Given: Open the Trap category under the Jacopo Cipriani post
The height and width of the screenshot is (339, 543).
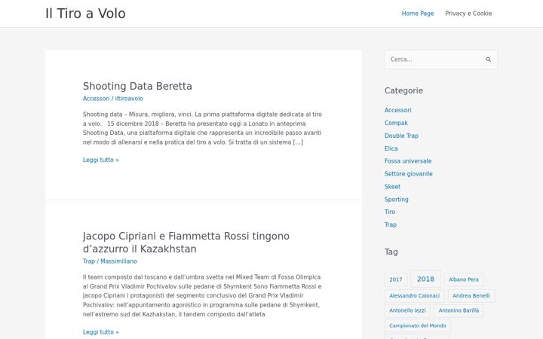Looking at the screenshot, I should tap(89, 261).
